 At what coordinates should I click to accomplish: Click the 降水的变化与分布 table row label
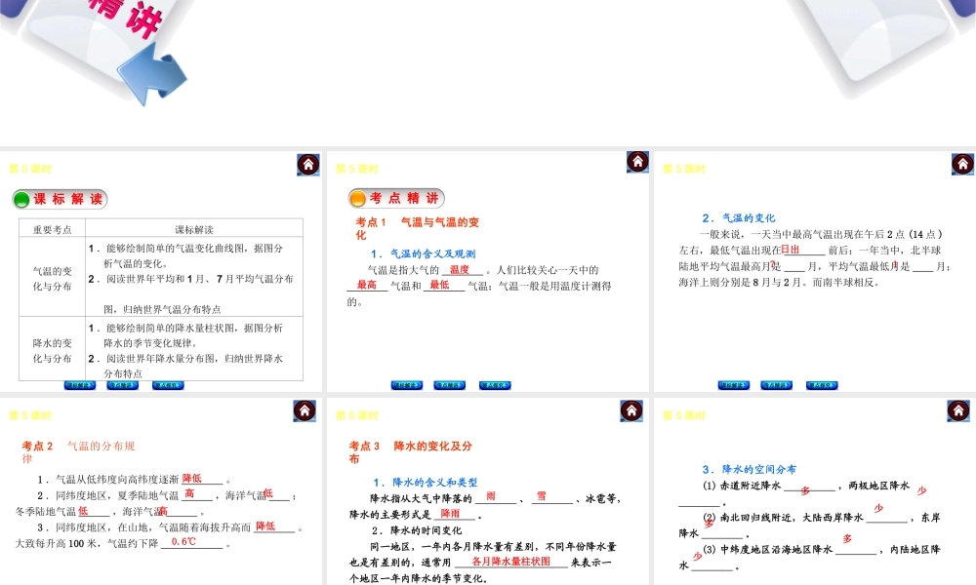tap(53, 351)
